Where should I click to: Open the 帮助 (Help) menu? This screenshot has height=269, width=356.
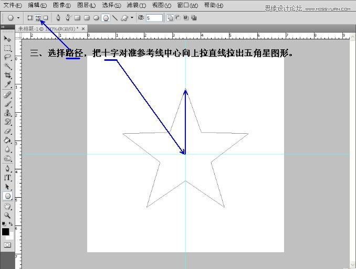213,5
